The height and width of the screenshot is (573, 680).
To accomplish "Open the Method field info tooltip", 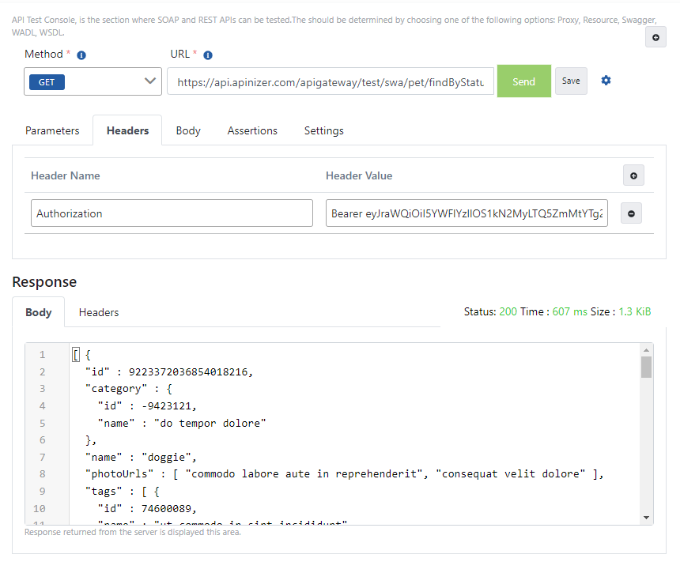I will (81, 54).
